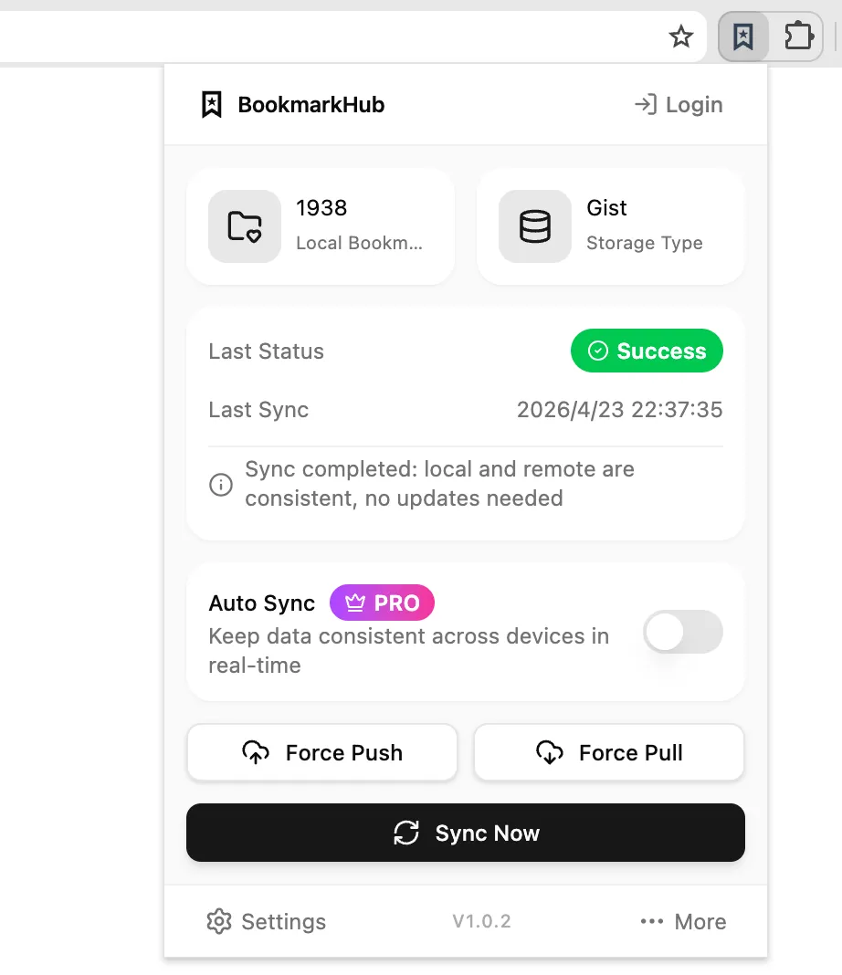Click the cloud download icon on Force Pull
The image size is (842, 975).
[548, 752]
